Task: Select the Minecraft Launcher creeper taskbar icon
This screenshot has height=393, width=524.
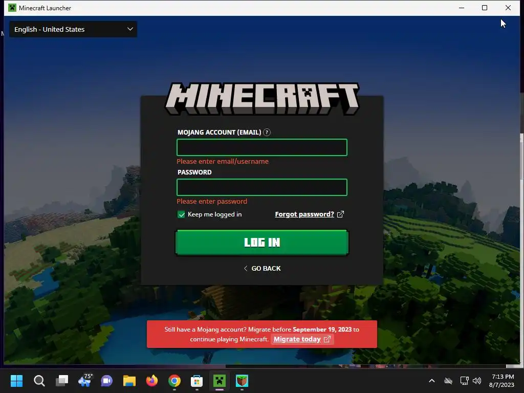Action: 220,381
